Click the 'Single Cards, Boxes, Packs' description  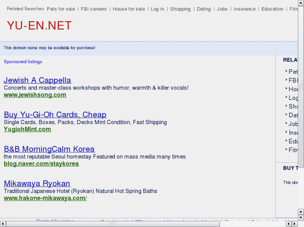tap(85, 122)
